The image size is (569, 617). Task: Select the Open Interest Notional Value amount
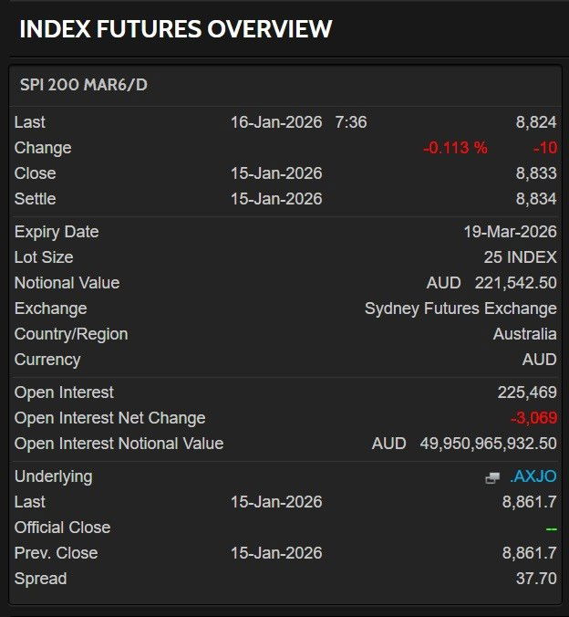(x=488, y=444)
